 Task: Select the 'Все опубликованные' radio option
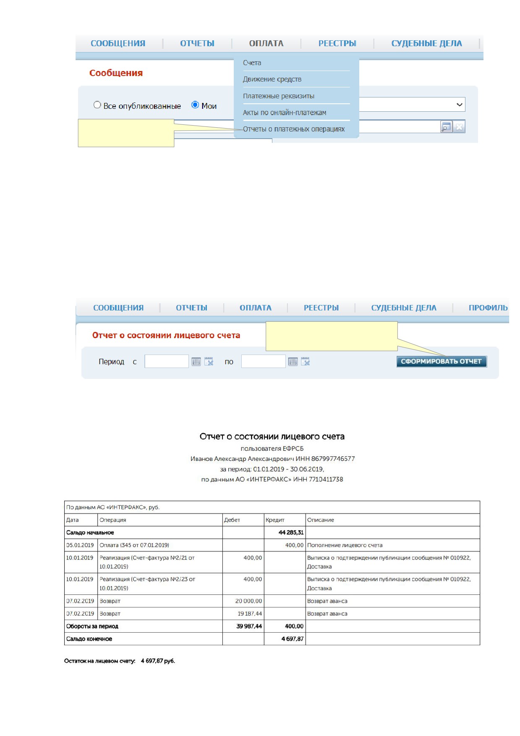(97, 105)
